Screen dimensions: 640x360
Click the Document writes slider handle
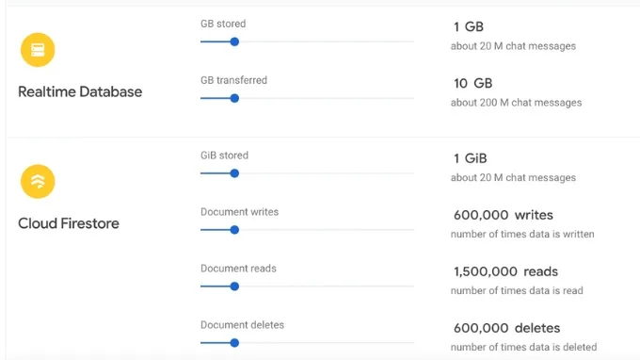tap(234, 230)
